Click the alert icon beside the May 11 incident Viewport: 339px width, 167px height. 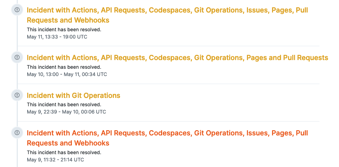(x=17, y=10)
